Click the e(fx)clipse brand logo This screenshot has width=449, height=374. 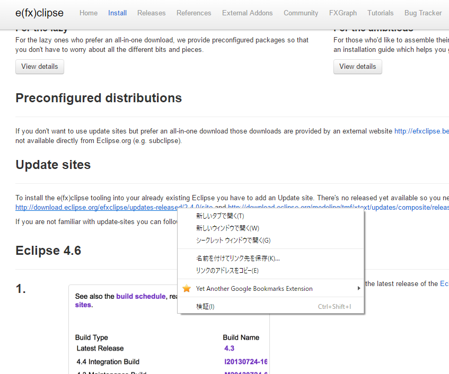click(39, 13)
